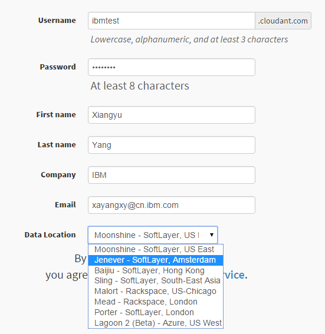325x334 pixels.
Task: Click the First name label
Action: pyautogui.click(x=56, y=115)
